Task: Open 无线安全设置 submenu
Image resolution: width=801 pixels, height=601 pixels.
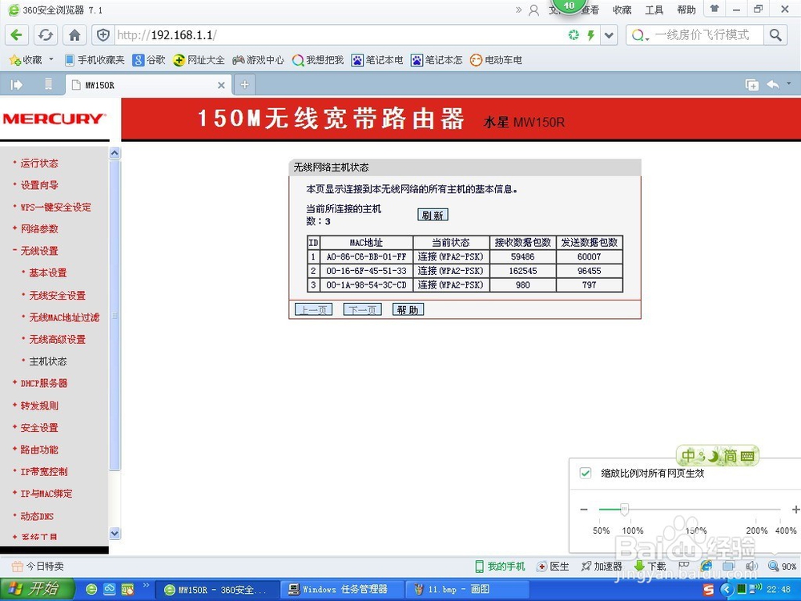Action: click(57, 296)
